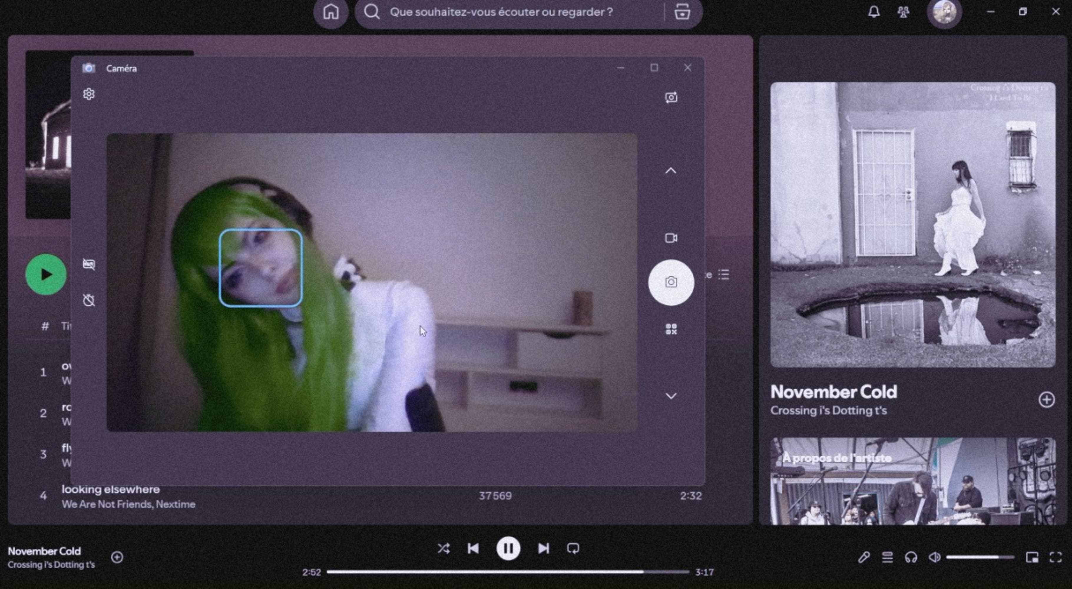Viewport: 1072px width, 589px height.
Task: Open track 'looking elsewhere'
Action: [x=111, y=489]
